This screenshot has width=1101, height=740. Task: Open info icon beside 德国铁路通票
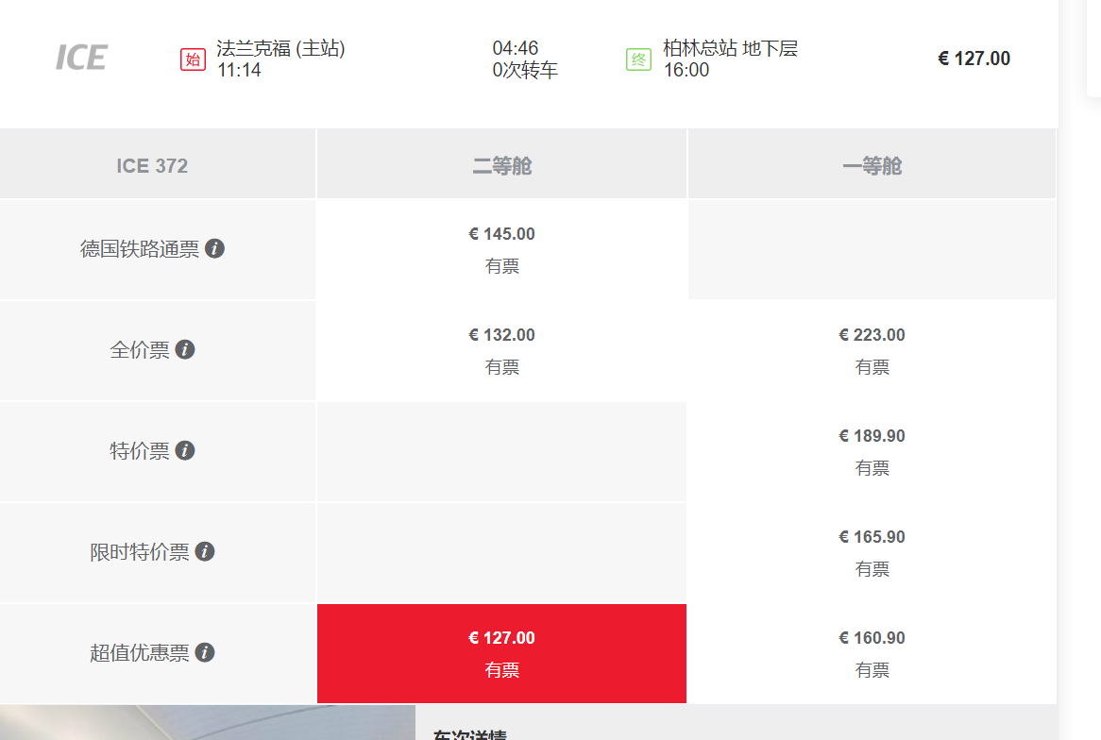point(215,248)
